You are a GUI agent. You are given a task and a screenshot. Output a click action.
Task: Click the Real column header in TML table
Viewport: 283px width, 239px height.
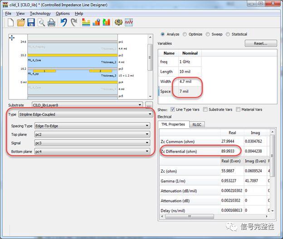pos(232,133)
